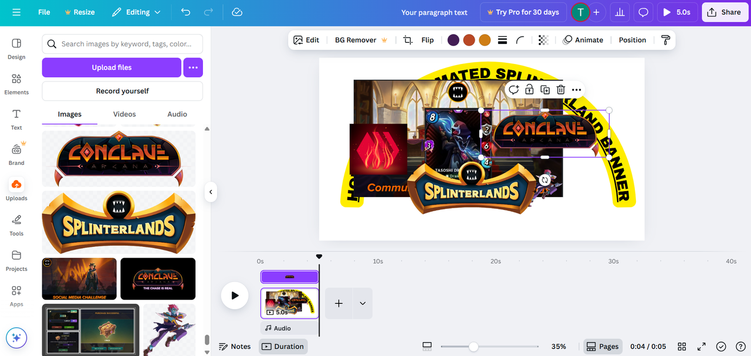The height and width of the screenshot is (356, 751).
Task: Open the T account avatar
Action: coord(580,12)
